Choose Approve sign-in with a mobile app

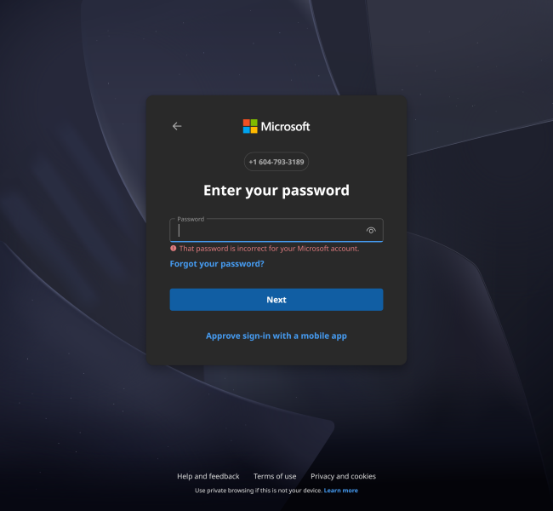[x=276, y=336]
